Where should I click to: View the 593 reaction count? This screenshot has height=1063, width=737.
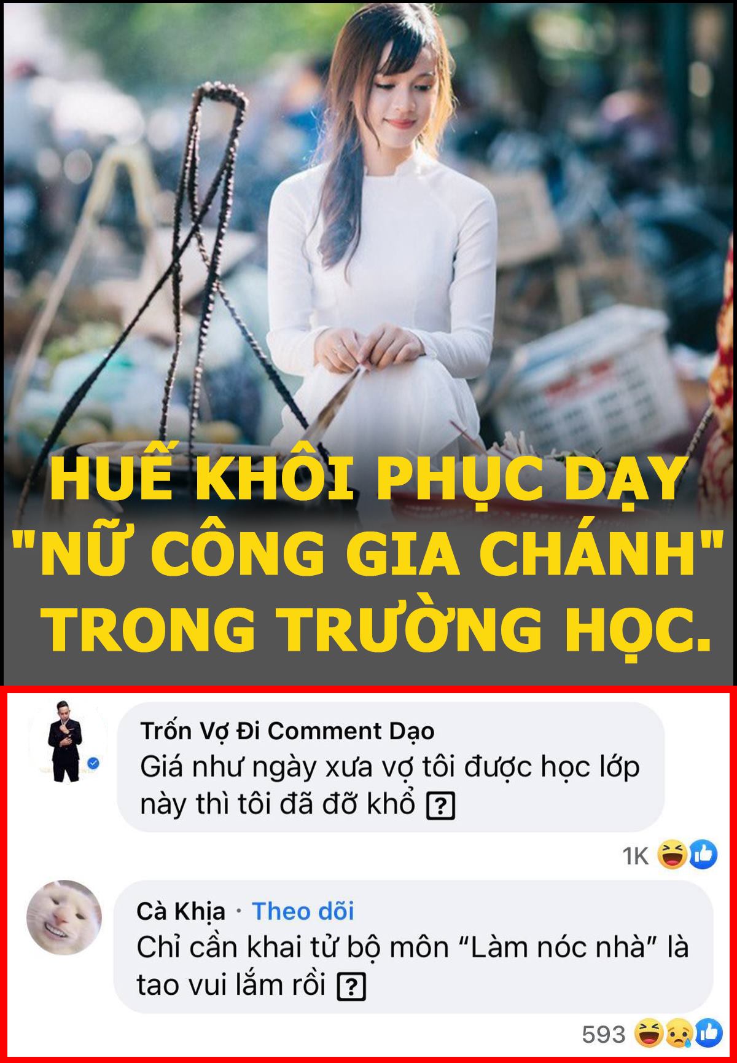pos(604,1035)
